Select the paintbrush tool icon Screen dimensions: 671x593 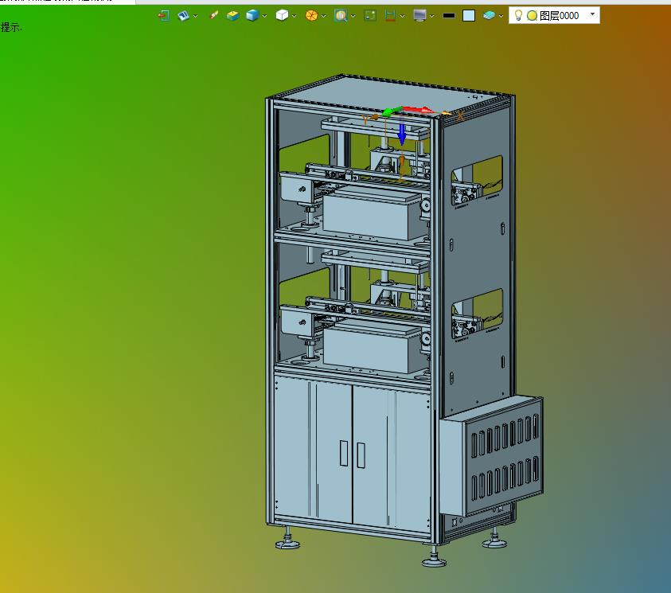pos(214,15)
